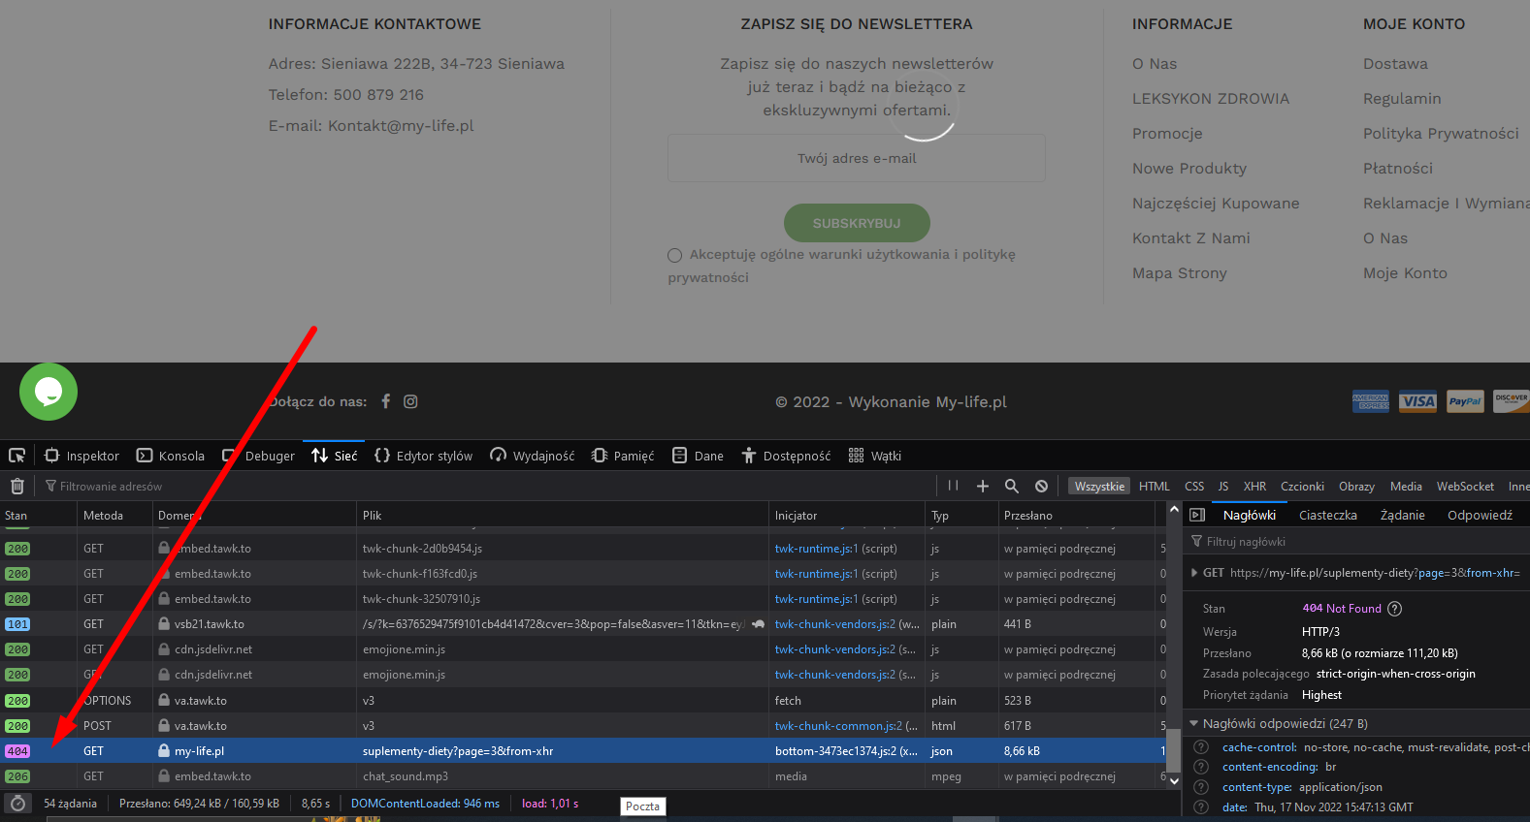Click the plus icon in the network toolbar
Image resolution: width=1530 pixels, height=822 pixels.
[982, 486]
